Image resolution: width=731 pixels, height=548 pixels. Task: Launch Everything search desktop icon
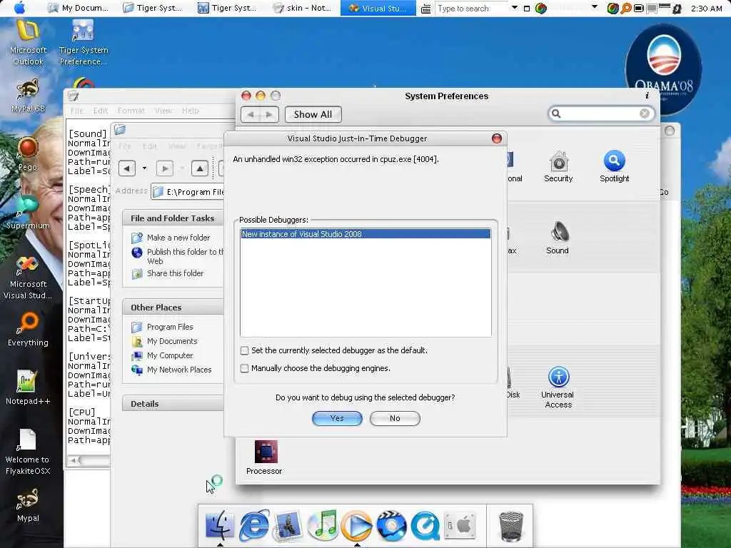(28, 330)
